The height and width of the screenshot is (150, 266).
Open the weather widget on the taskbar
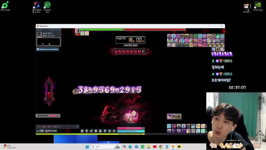9,147
